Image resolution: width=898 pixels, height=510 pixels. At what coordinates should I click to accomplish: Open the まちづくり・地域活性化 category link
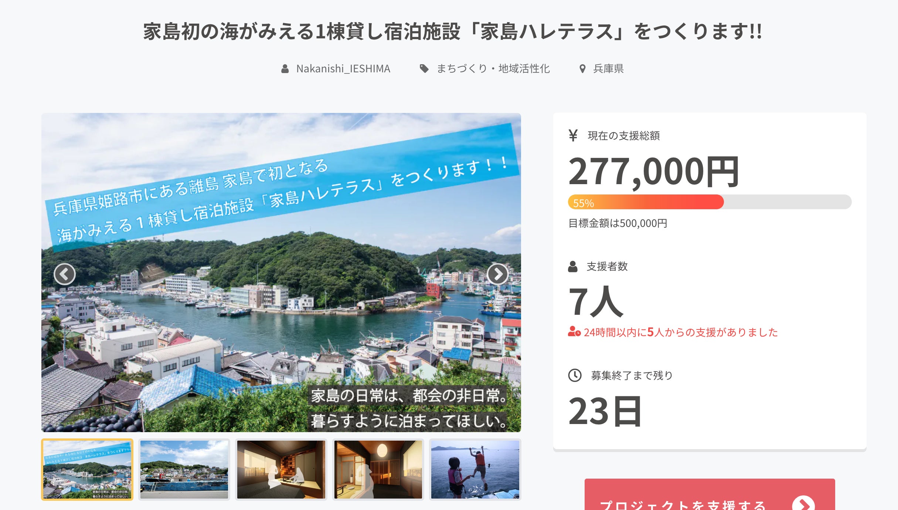(x=493, y=69)
